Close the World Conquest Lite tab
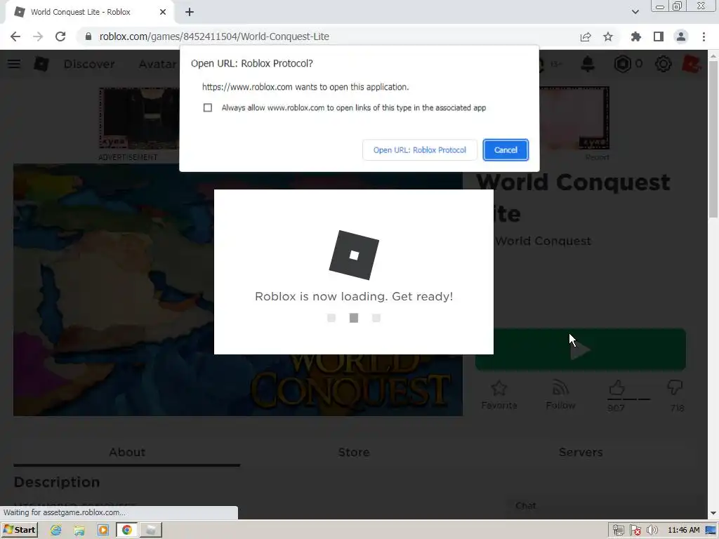 pos(163,13)
